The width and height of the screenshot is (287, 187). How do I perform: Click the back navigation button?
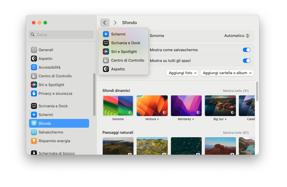pos(105,23)
